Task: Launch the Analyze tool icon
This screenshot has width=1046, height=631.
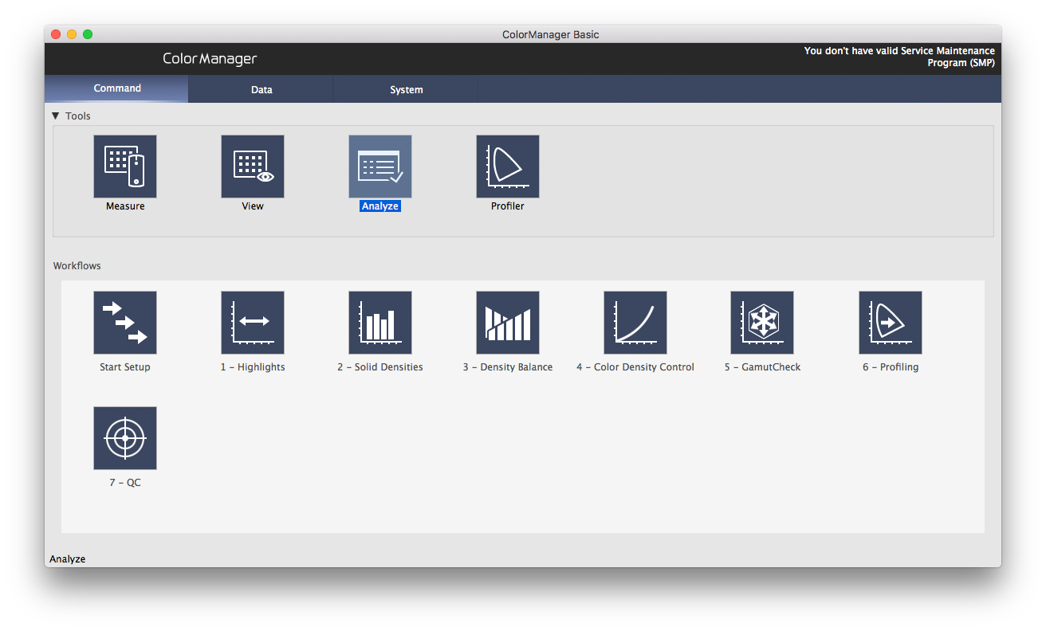Action: coord(380,167)
